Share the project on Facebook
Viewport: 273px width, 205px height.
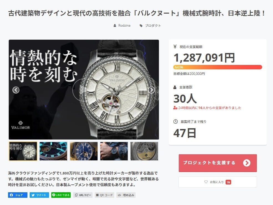click(17, 195)
